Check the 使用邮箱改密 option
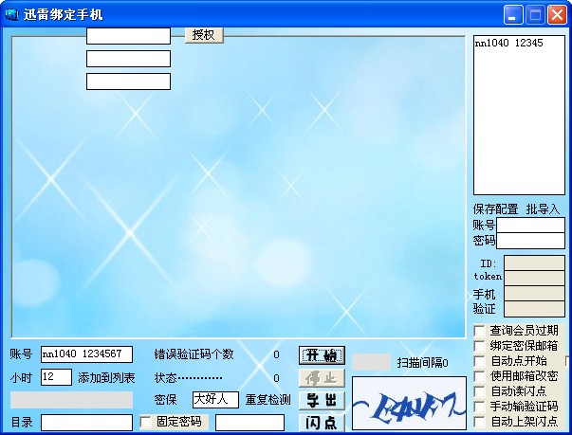The height and width of the screenshot is (435, 572). pyautogui.click(x=479, y=376)
